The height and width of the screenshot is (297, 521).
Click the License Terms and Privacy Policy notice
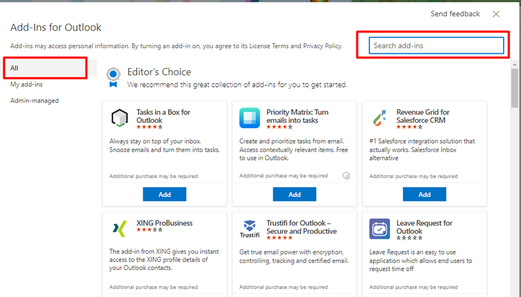[176, 46]
